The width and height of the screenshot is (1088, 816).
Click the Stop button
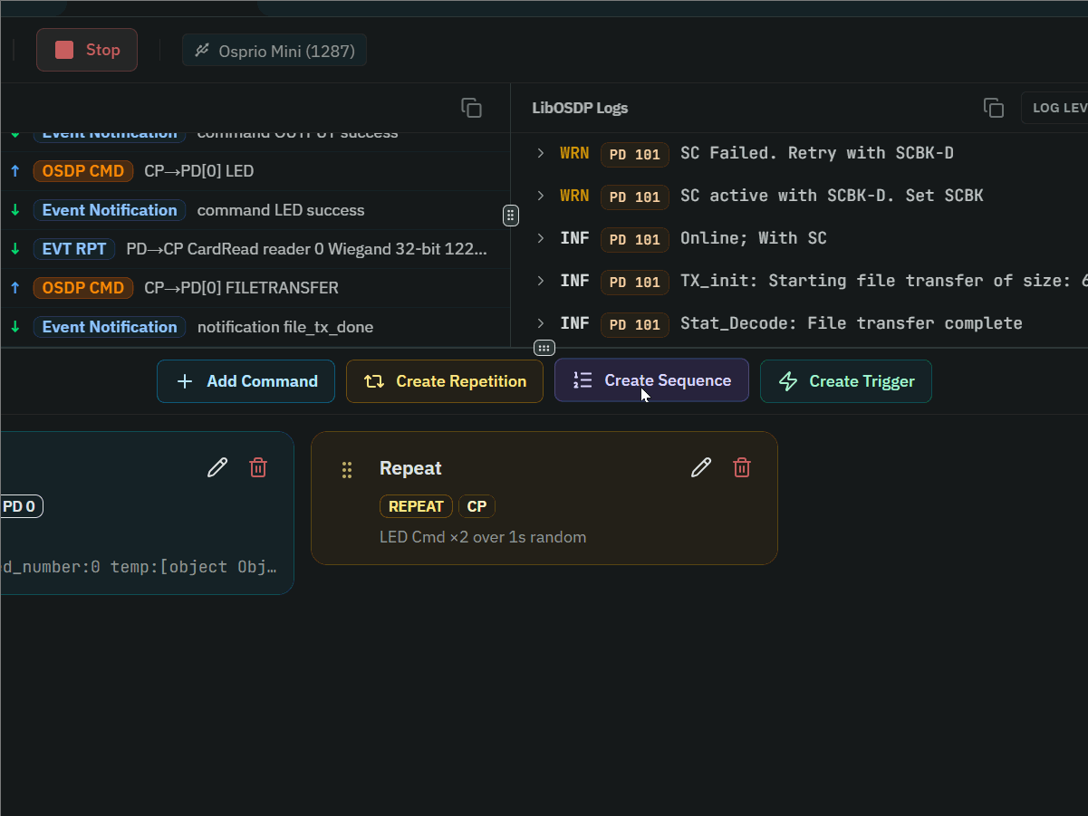87,50
